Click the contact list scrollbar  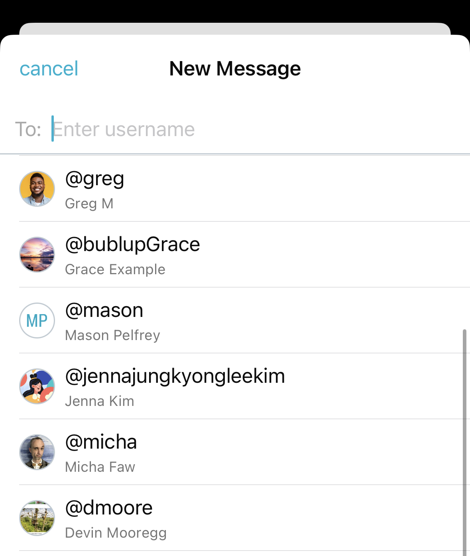coord(464,442)
